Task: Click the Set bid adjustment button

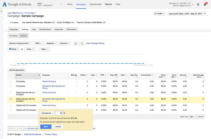Action: point(17,70)
